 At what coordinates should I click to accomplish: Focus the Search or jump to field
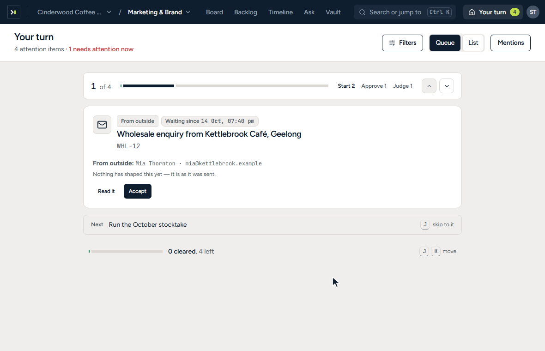pyautogui.click(x=405, y=12)
